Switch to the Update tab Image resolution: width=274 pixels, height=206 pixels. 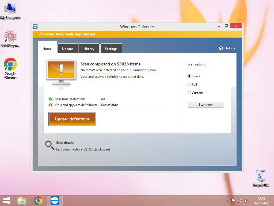67,49
